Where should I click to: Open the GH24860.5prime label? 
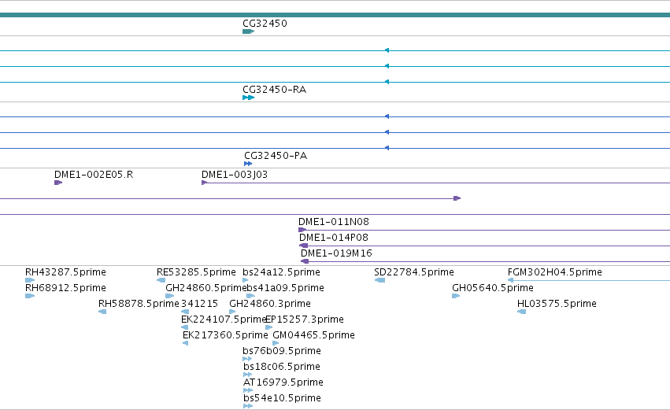point(205,288)
